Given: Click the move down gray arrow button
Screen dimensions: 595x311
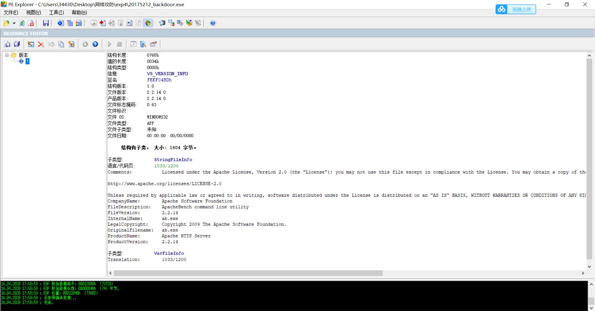Looking at the screenshot, I should coord(85,44).
